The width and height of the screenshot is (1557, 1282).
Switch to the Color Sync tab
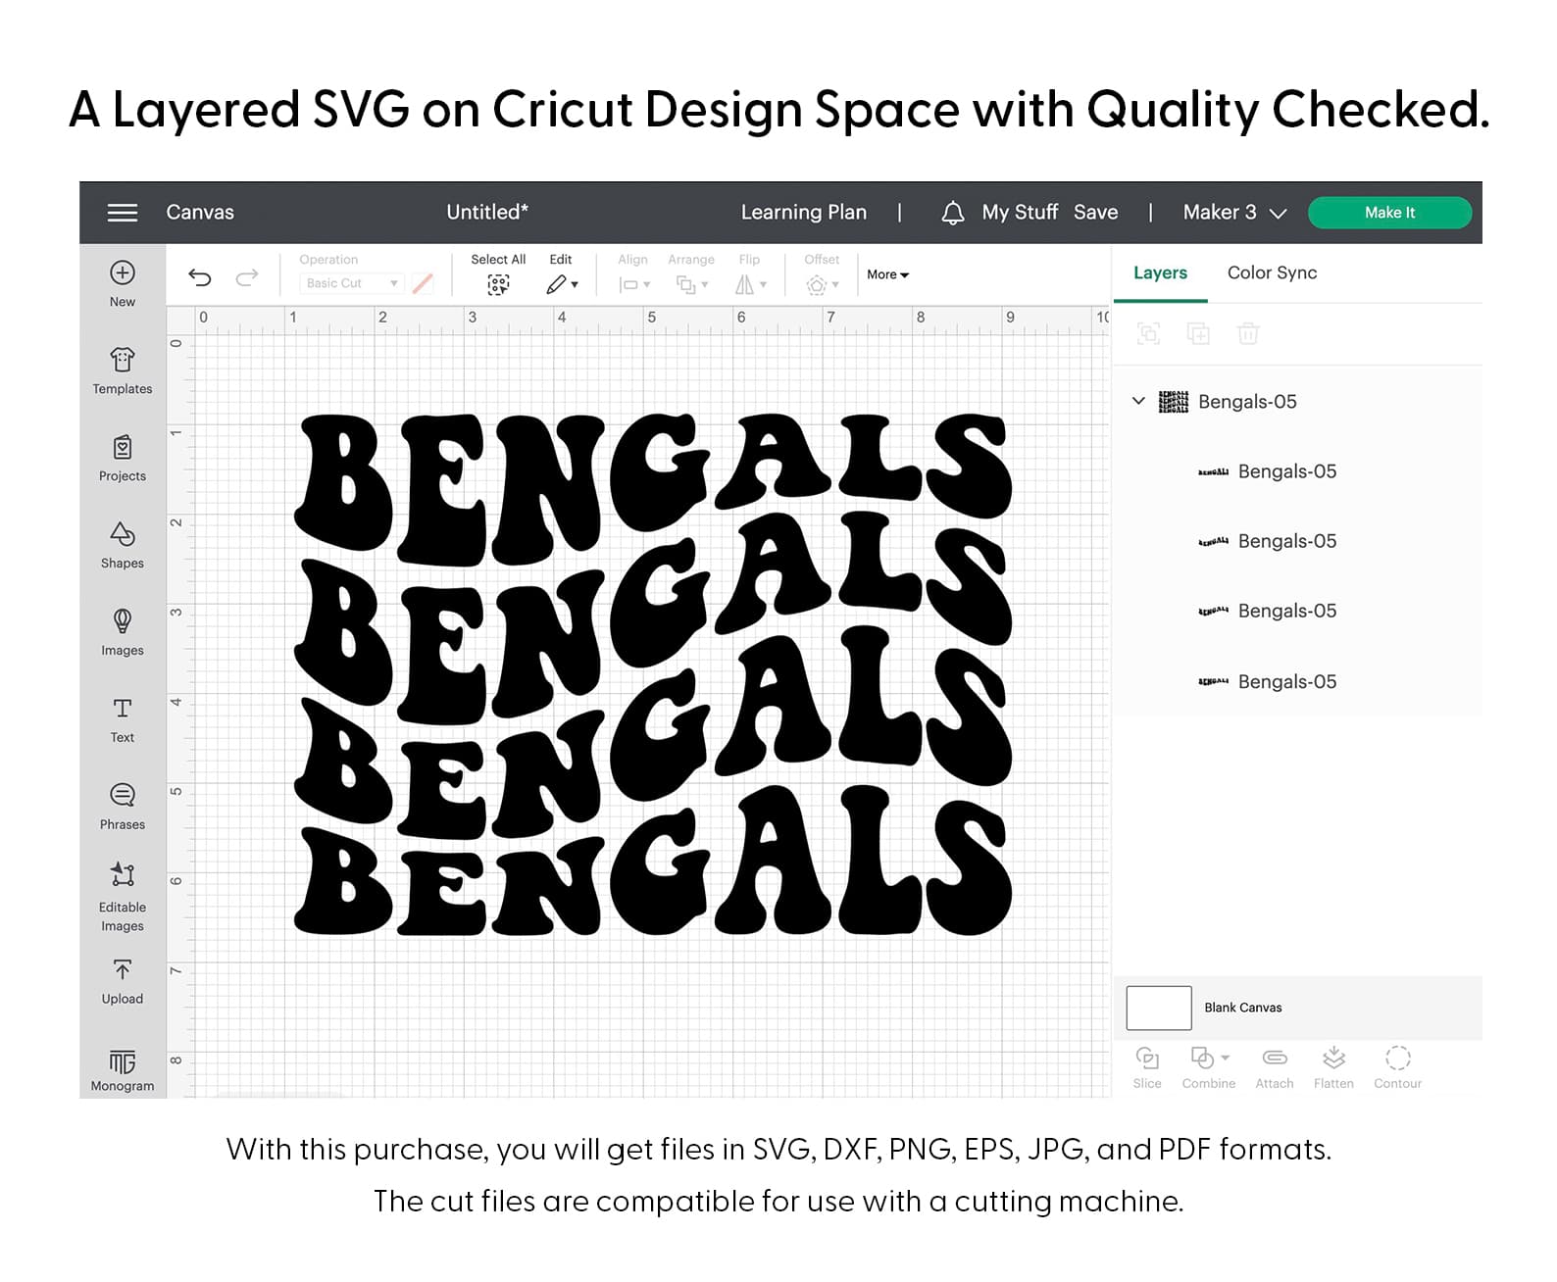(1272, 272)
